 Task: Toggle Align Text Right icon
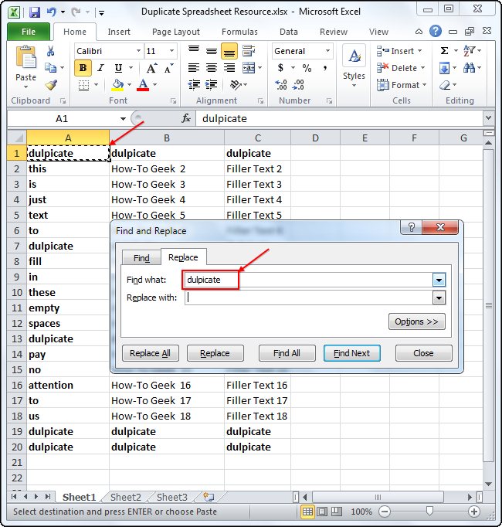click(x=229, y=68)
